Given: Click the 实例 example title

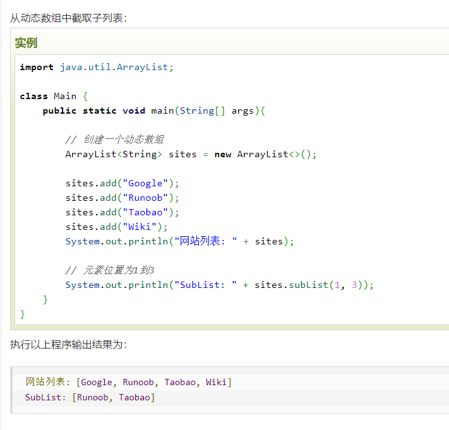Looking at the screenshot, I should (26, 43).
